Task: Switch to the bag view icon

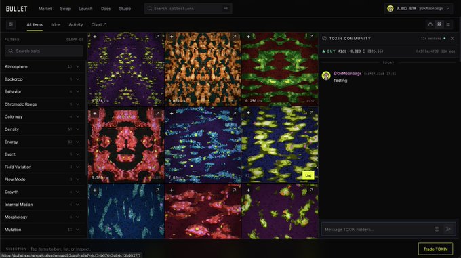Action: coord(430,24)
